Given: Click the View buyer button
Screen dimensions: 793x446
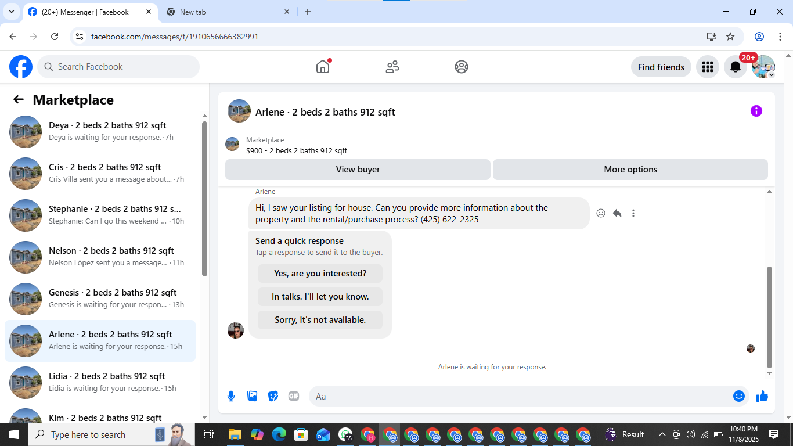Looking at the screenshot, I should point(358,170).
